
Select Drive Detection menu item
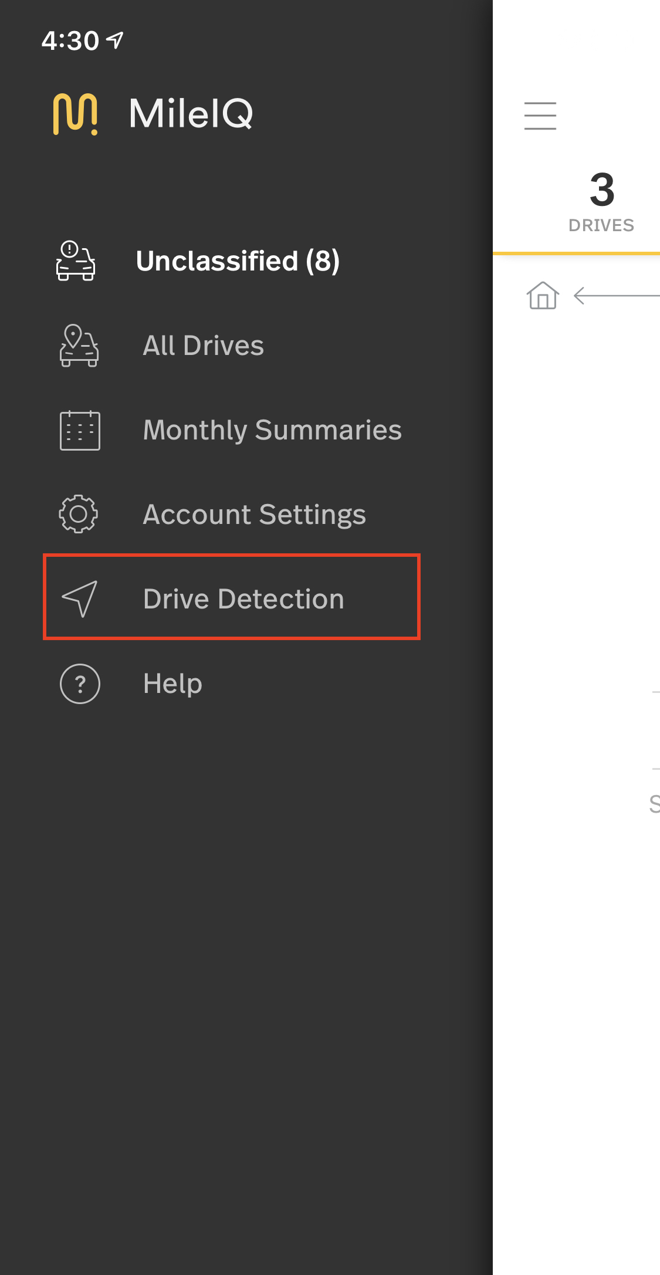coord(232,597)
